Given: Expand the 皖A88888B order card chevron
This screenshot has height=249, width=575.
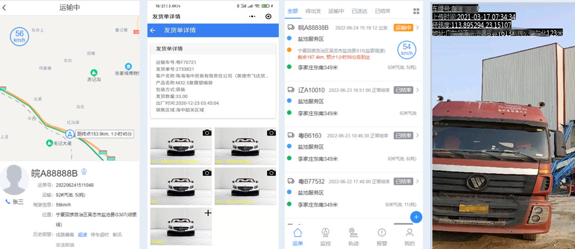Looking at the screenshot, I should coord(417,28).
